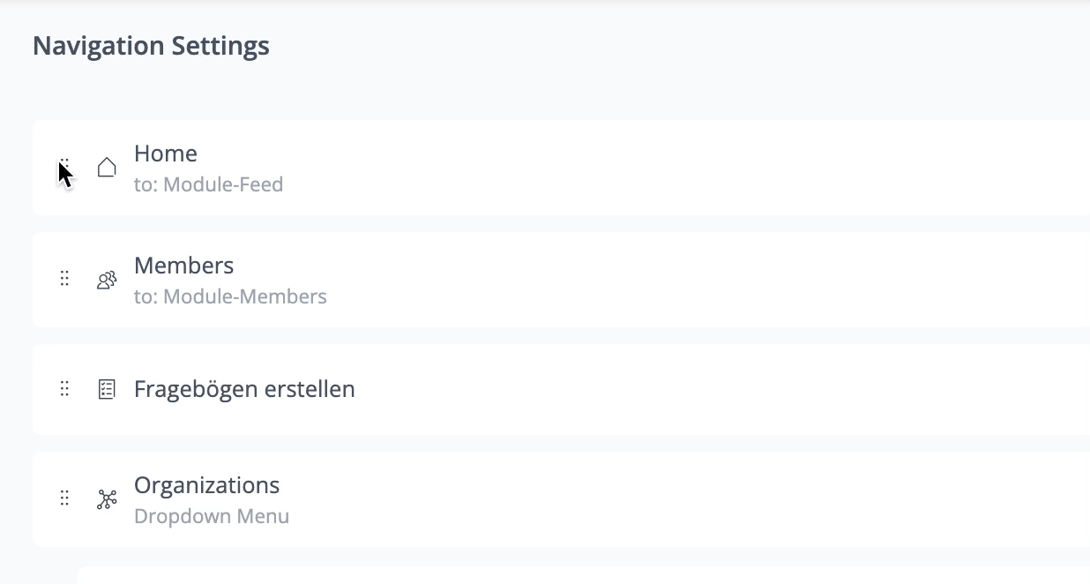Select the Home navigation item title
The height and width of the screenshot is (584, 1090).
pos(166,153)
